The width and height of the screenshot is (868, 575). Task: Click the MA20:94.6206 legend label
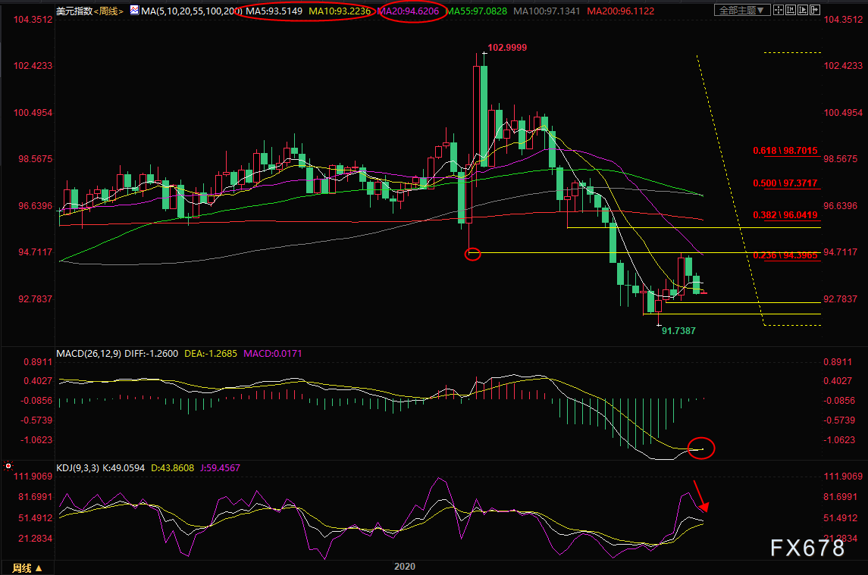point(409,11)
